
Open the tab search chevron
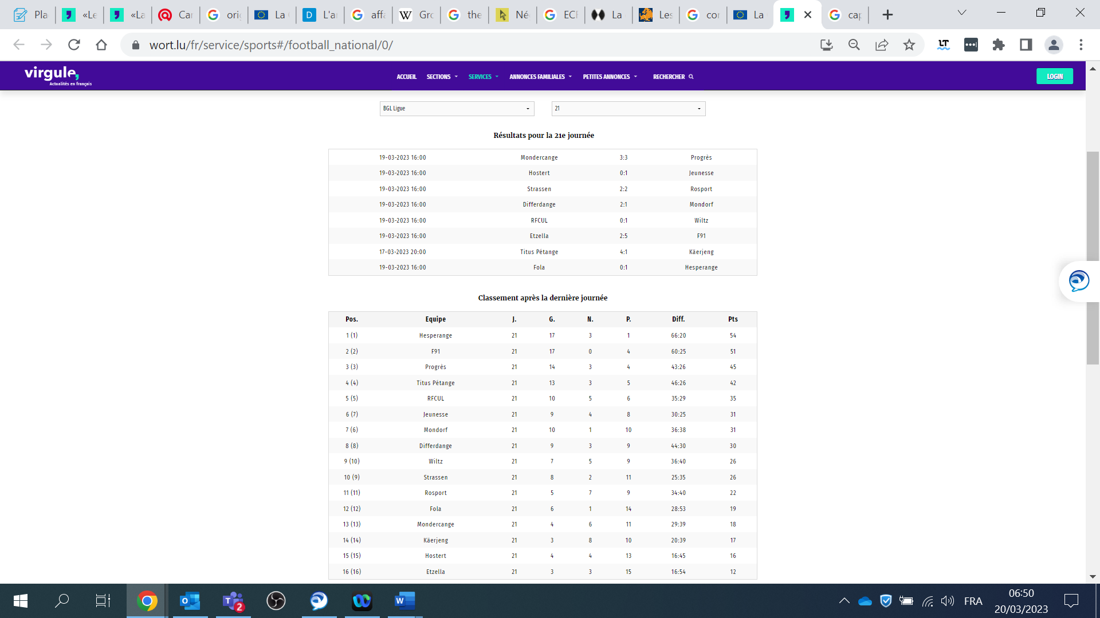pos(962,13)
